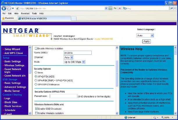Viewport: 178px width, 120px height.
Task: Expand the Select Language dropdown
Action: 145,36
